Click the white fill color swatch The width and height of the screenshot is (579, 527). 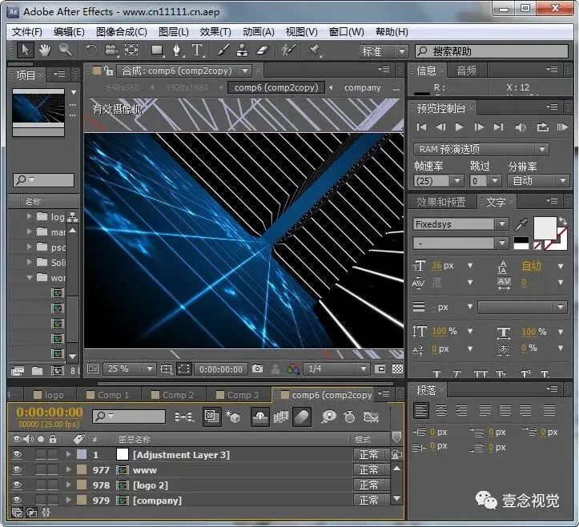point(545,227)
